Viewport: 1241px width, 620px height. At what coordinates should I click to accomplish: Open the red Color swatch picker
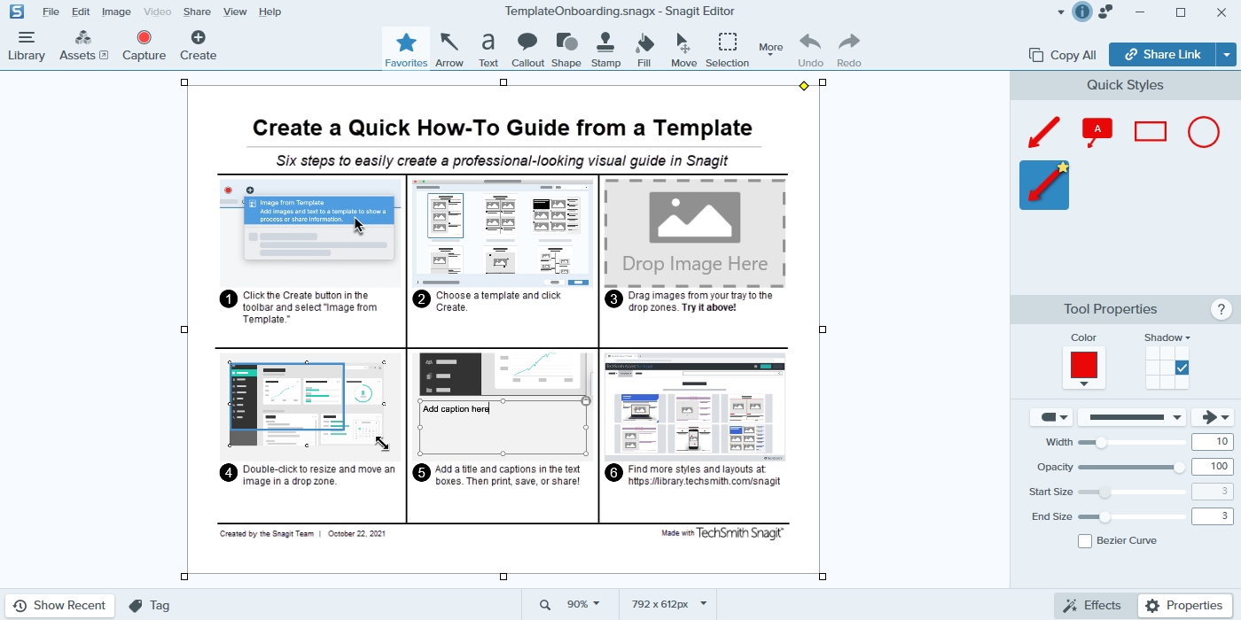click(x=1083, y=368)
